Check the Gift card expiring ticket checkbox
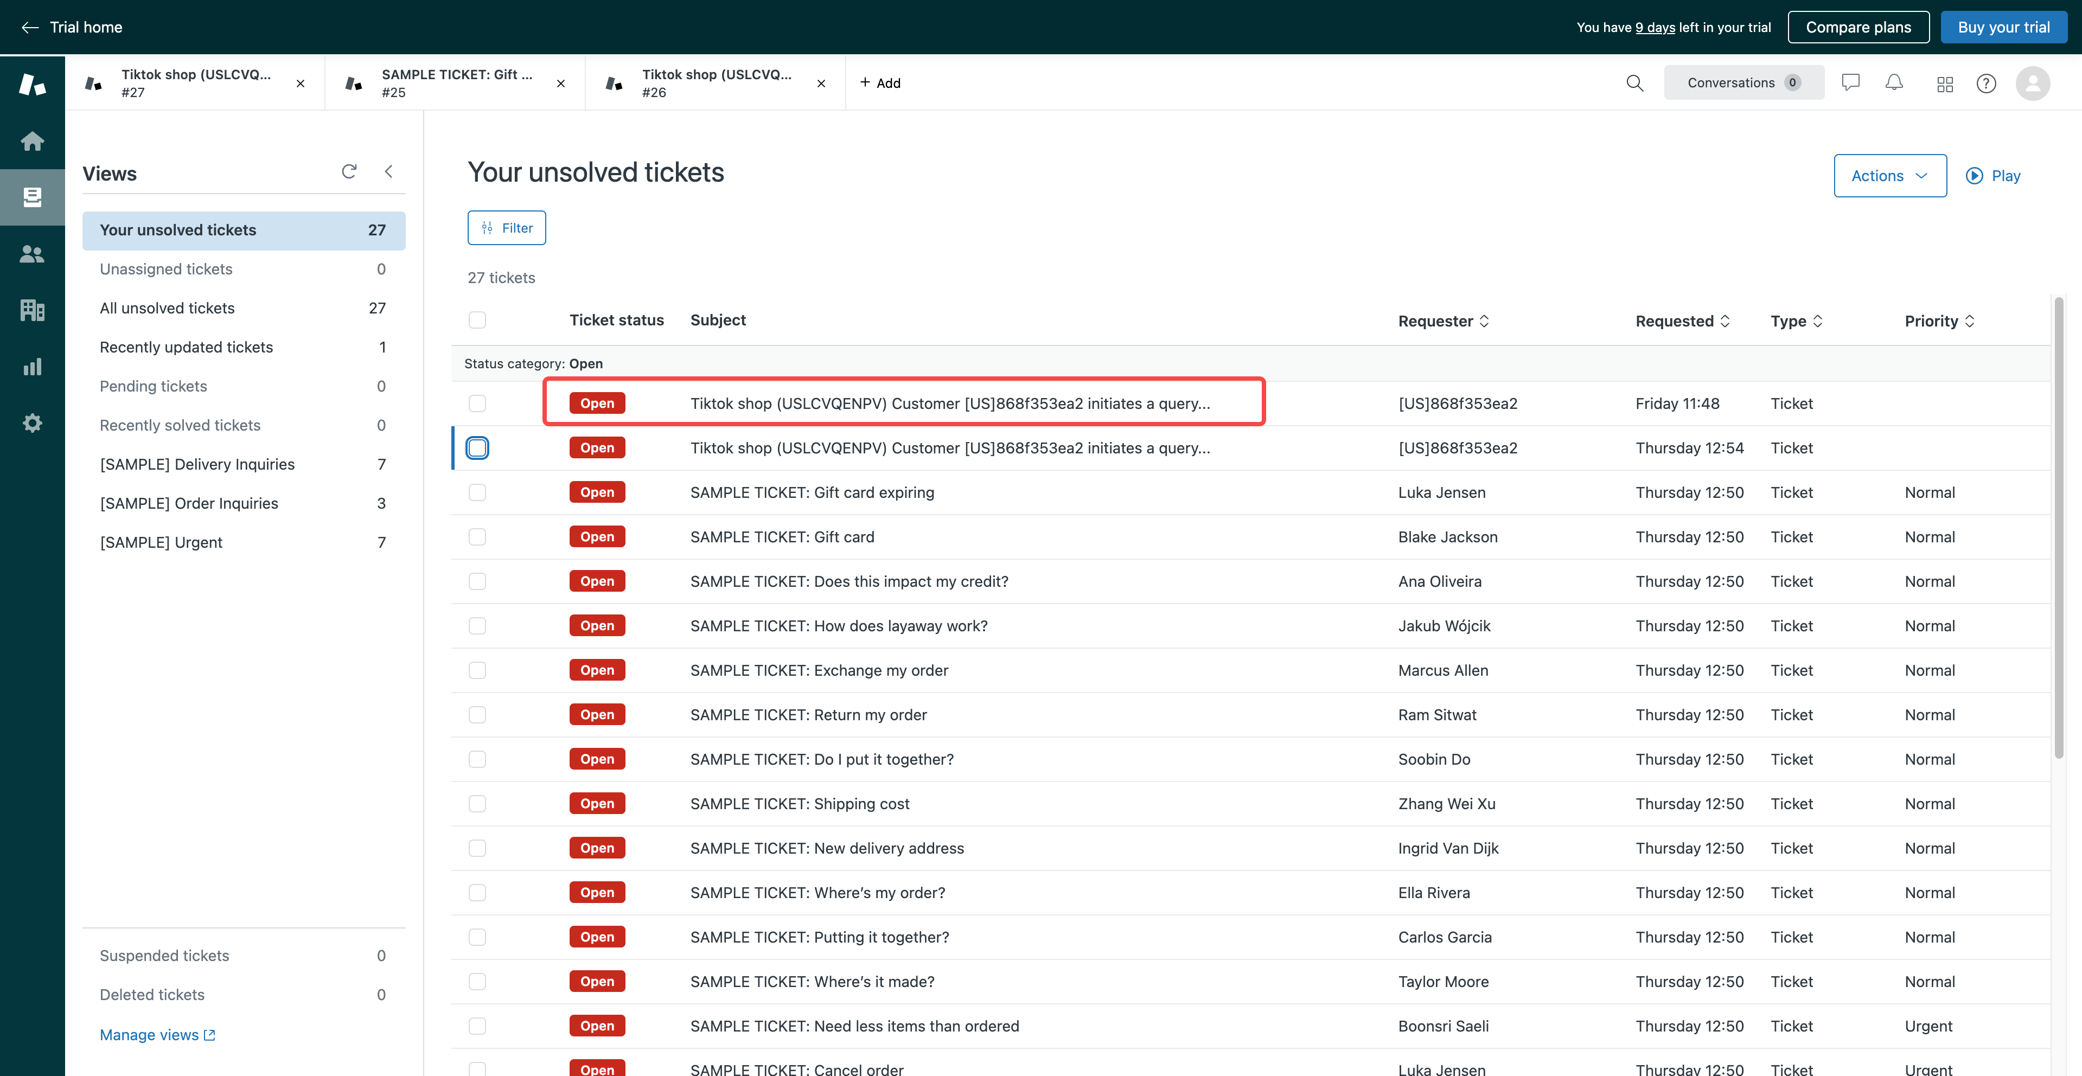This screenshot has width=2082, height=1076. point(478,493)
